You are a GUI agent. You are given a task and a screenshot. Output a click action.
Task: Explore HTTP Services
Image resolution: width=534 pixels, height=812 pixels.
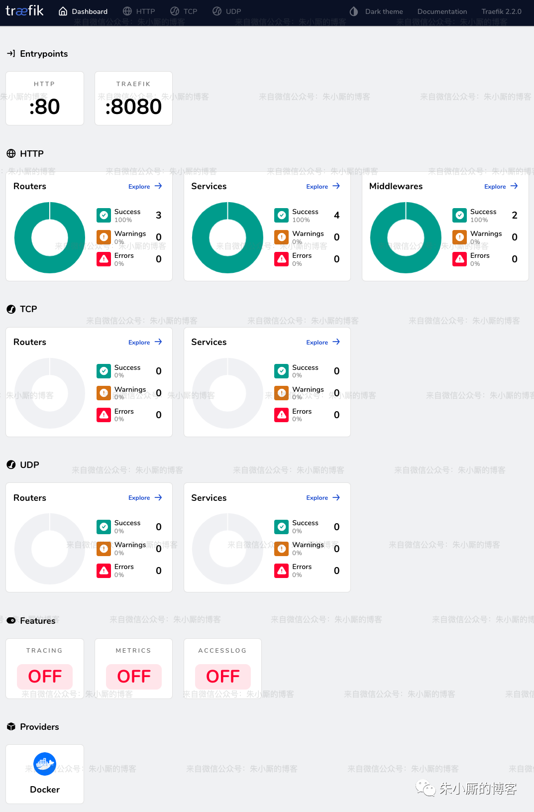[x=323, y=186]
